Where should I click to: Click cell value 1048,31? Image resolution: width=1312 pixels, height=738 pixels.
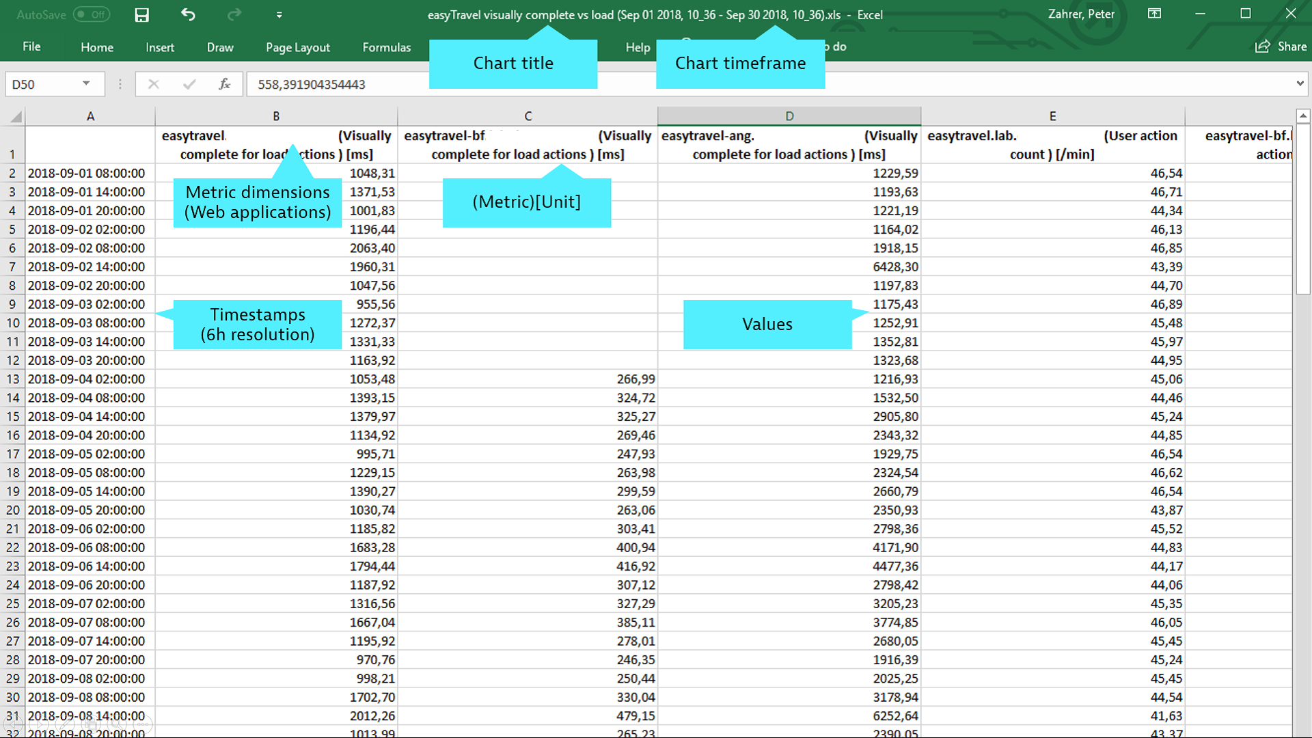[276, 174]
